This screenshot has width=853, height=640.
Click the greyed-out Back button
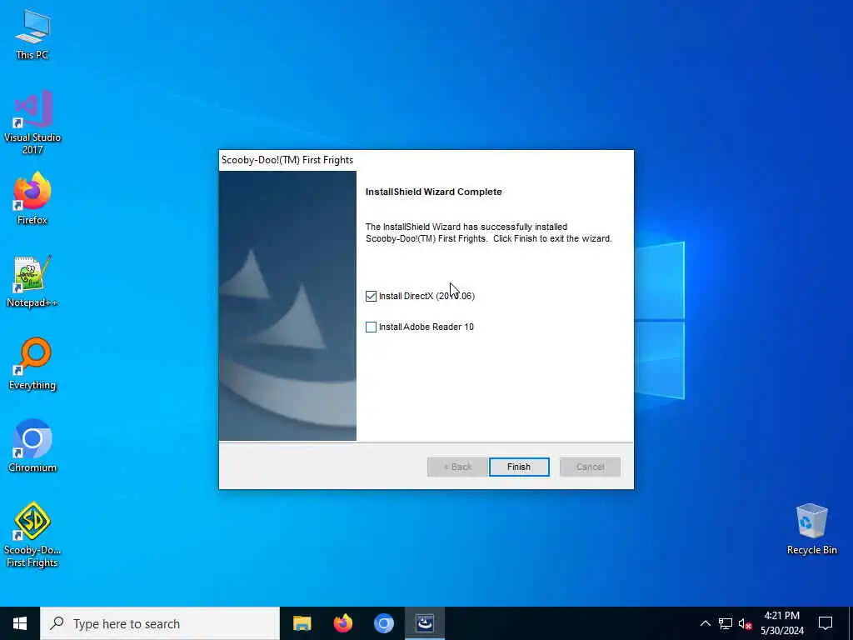click(457, 467)
